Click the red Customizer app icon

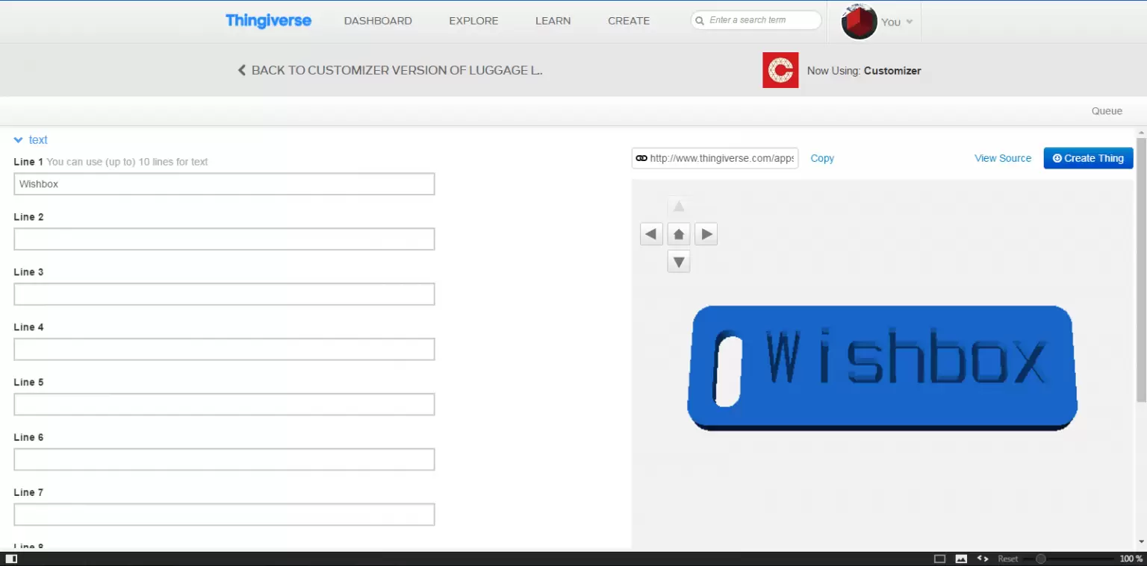point(780,70)
